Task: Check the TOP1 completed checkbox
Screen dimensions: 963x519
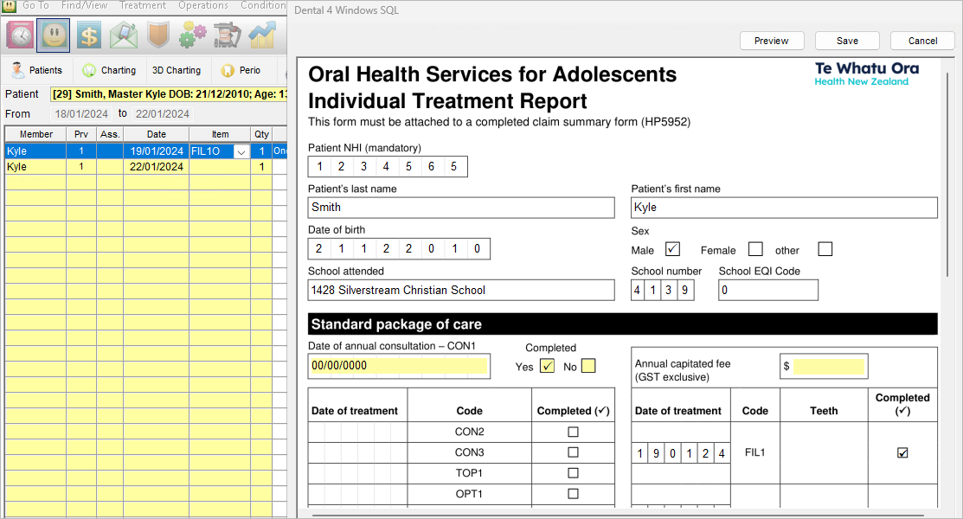Action: [573, 473]
